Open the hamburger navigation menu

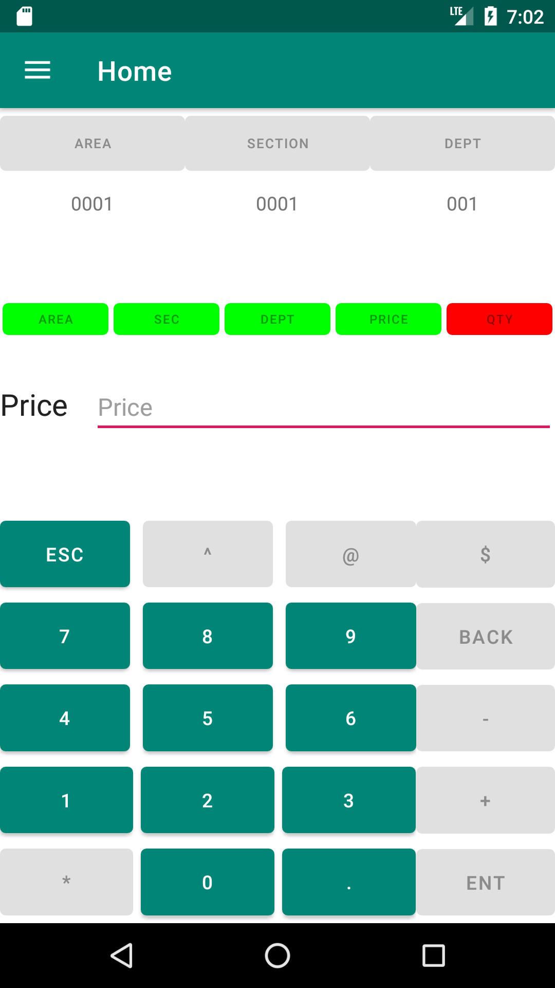pyautogui.click(x=38, y=70)
